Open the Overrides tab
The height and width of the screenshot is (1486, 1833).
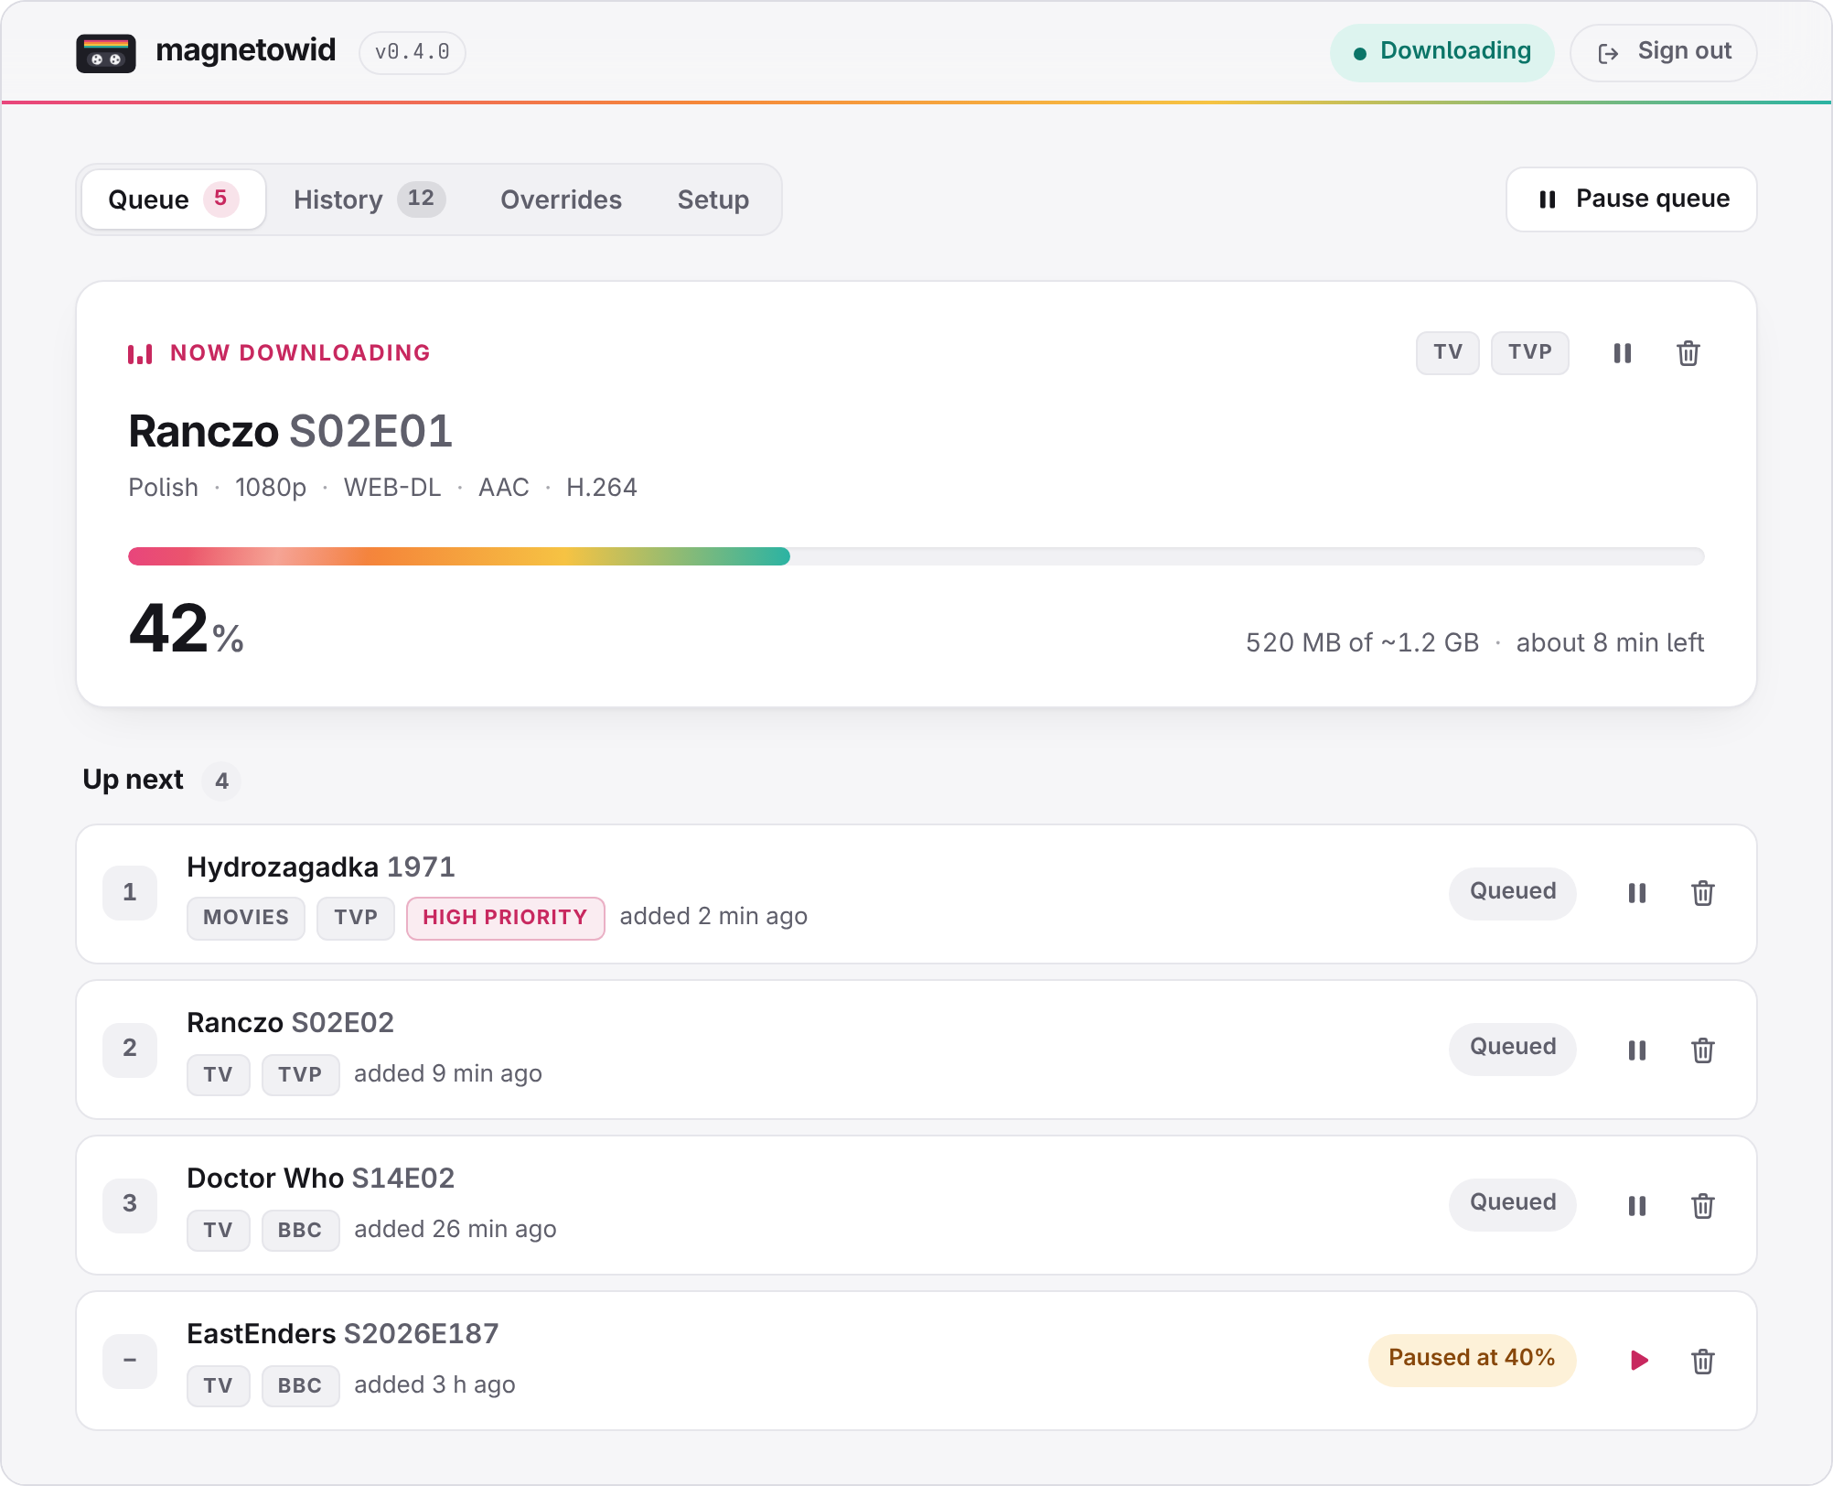click(561, 199)
